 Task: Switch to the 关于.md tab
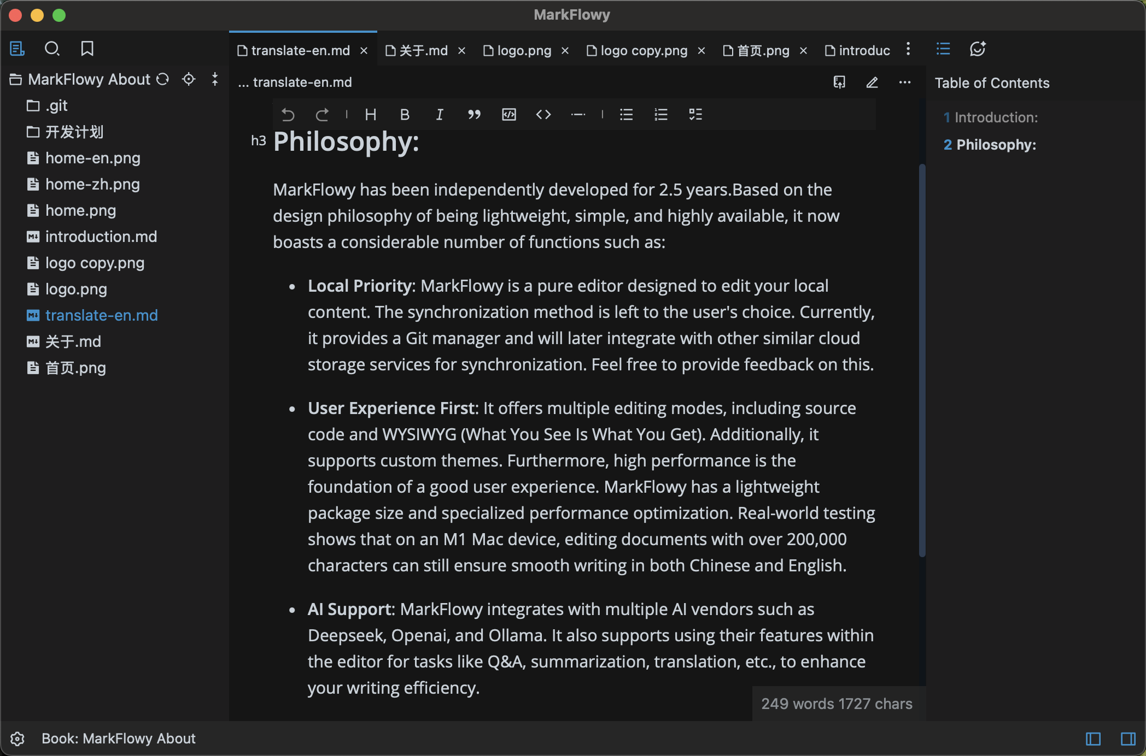[x=423, y=51]
